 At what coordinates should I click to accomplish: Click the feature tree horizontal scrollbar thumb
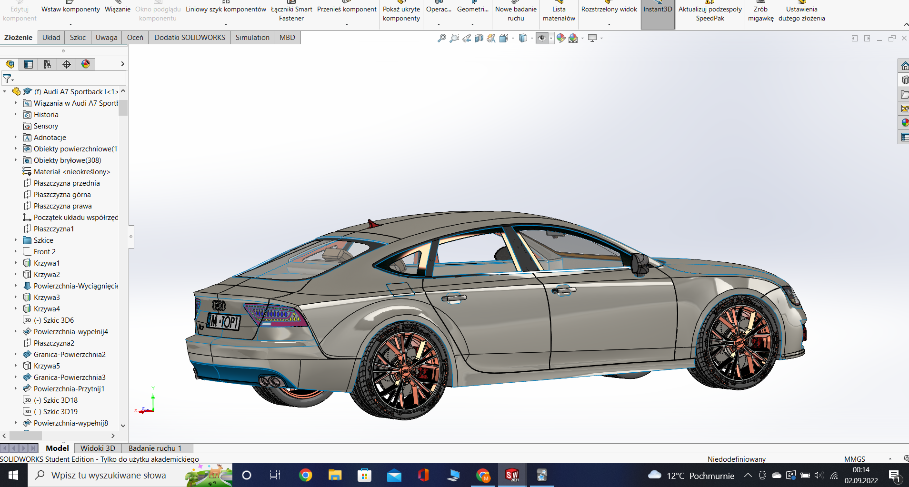[26, 436]
